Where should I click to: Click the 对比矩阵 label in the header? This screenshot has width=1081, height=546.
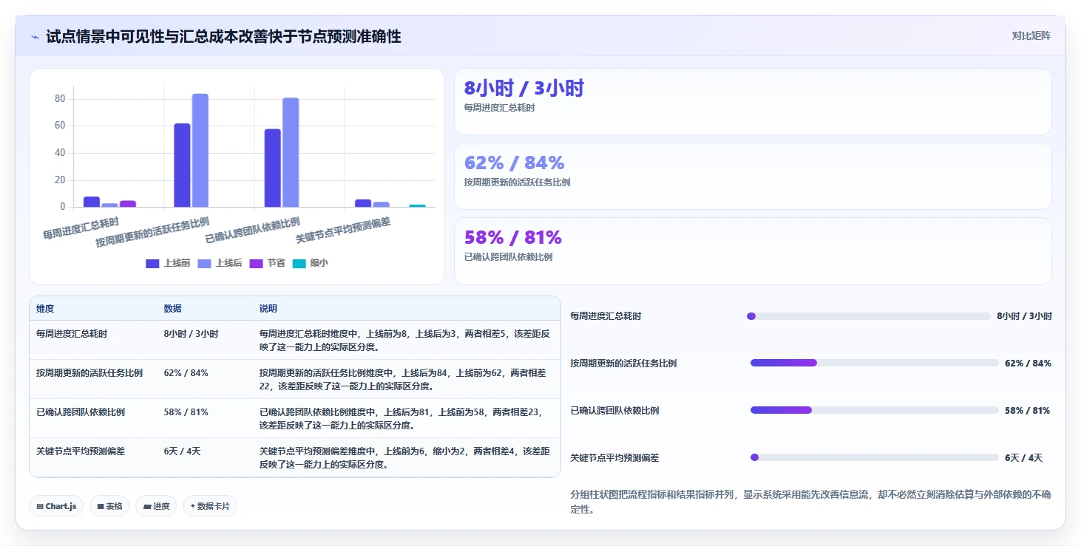1031,35
